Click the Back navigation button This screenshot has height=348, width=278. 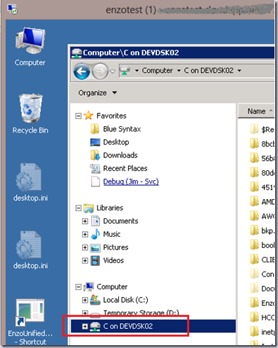(x=81, y=71)
